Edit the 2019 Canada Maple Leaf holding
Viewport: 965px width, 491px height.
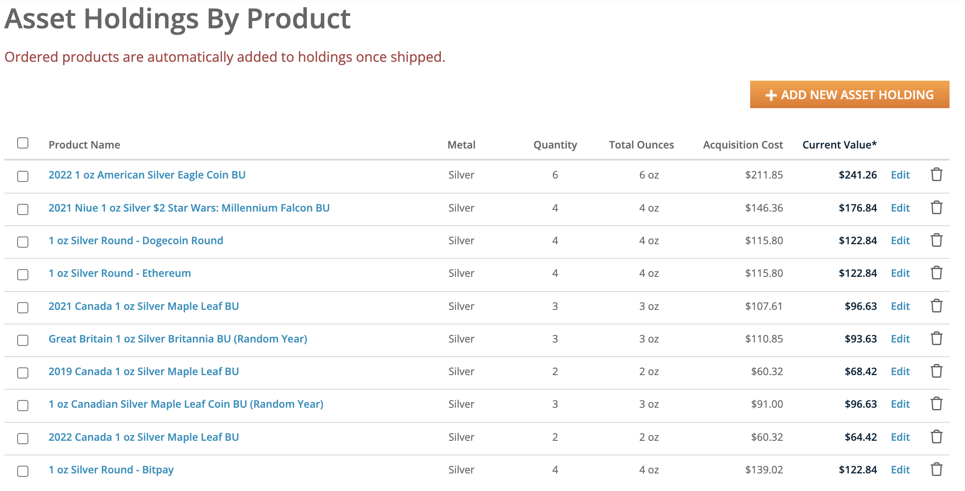point(900,371)
